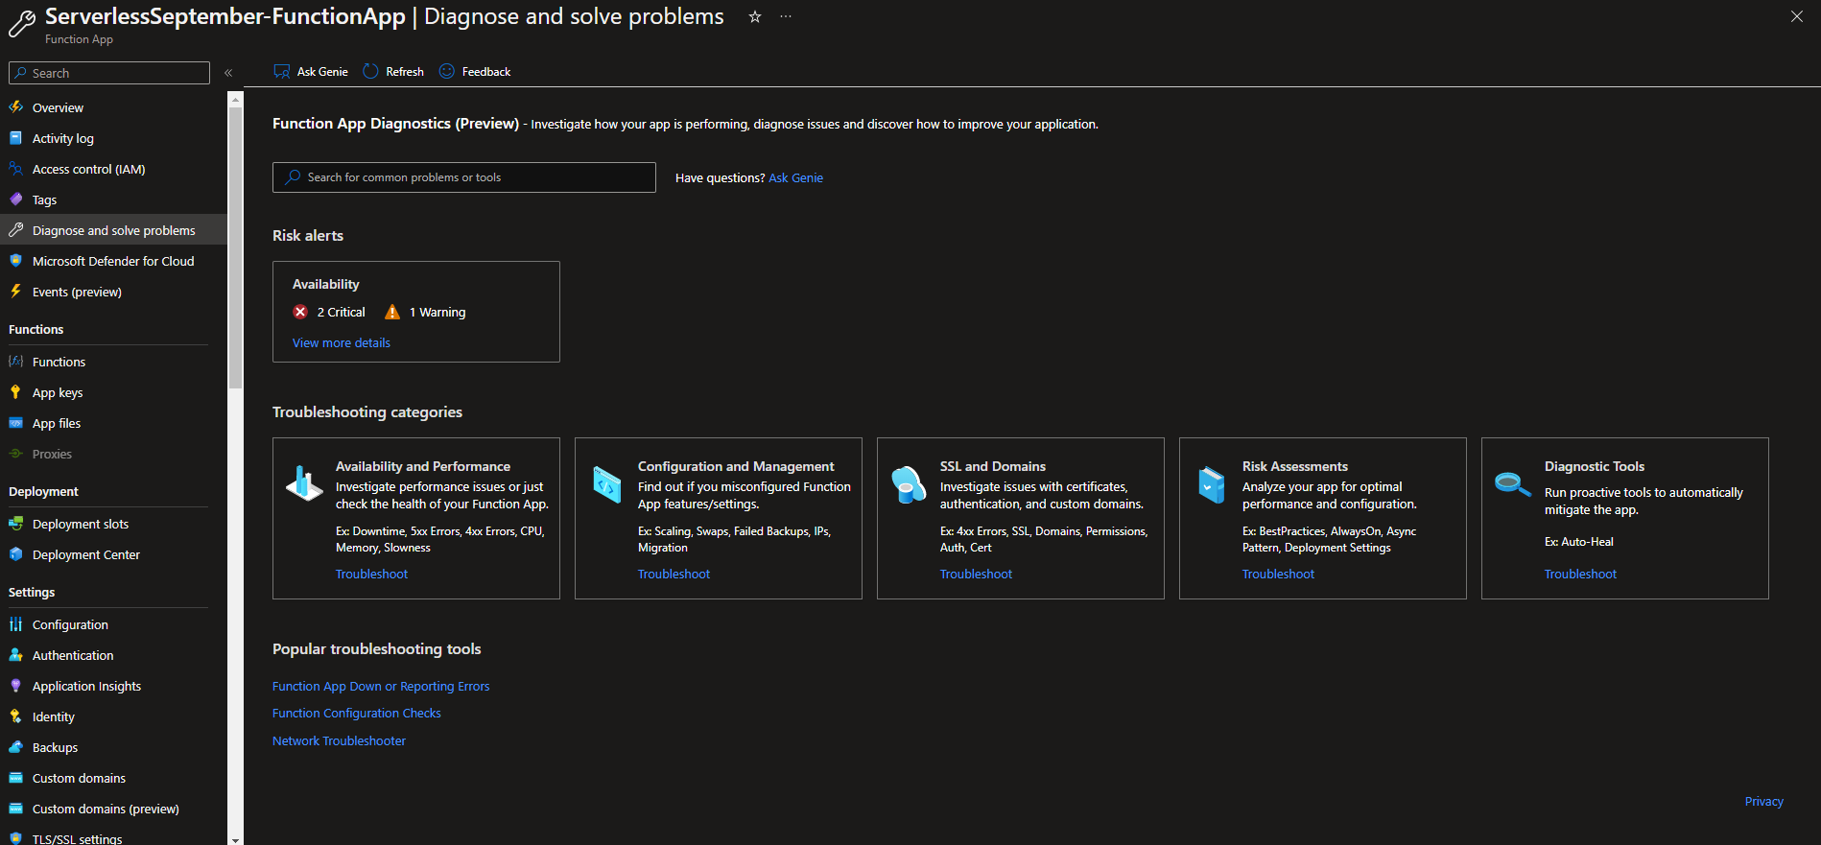
Task: Open Feedback via the smiley icon
Action: 447,72
